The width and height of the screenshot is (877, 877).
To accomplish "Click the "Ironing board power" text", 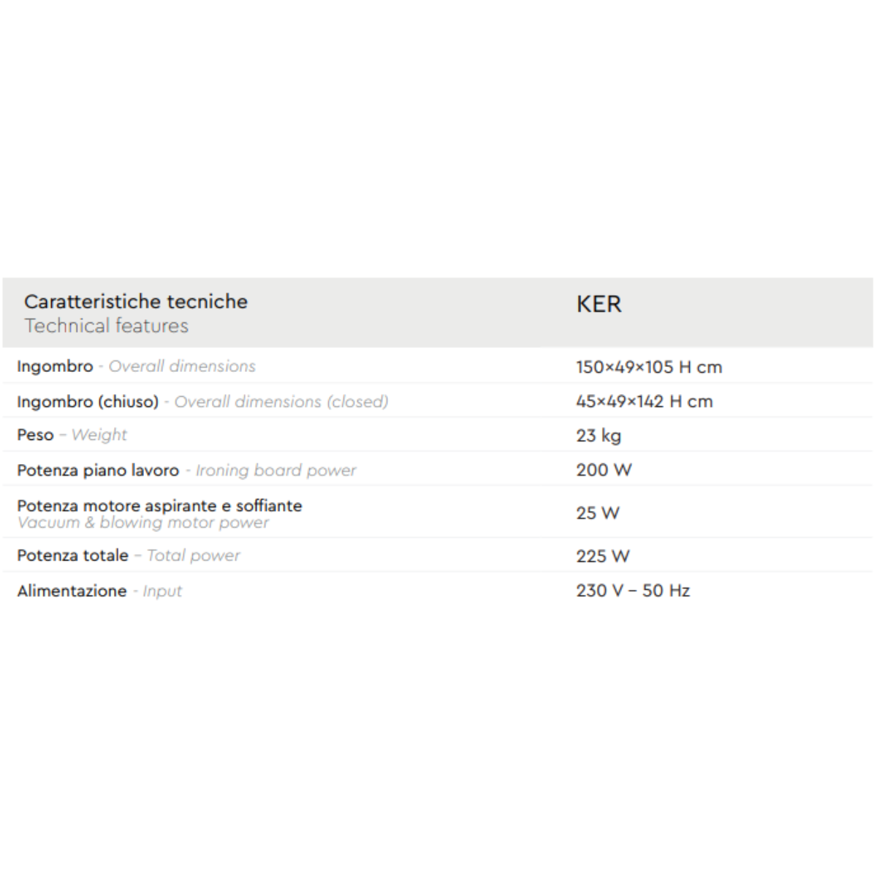I will coord(276,470).
